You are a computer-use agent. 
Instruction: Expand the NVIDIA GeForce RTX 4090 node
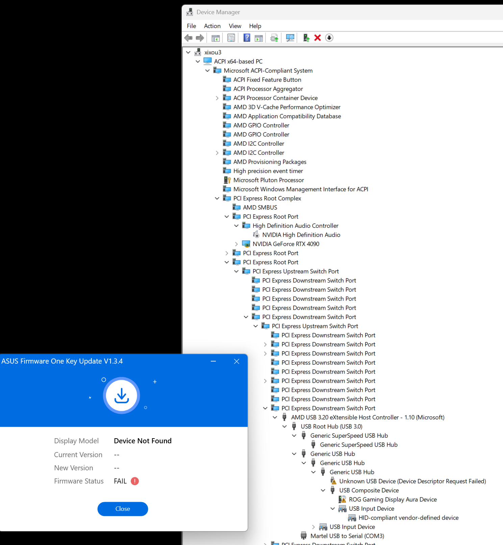pos(236,244)
